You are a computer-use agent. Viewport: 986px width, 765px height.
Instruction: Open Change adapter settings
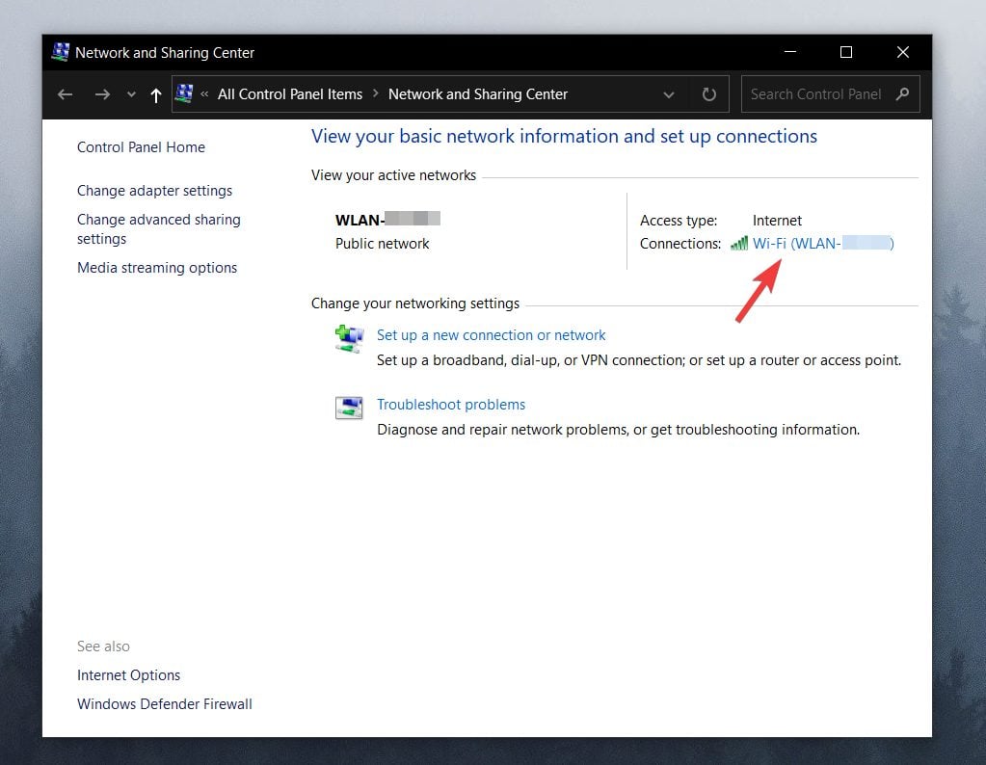(x=154, y=191)
